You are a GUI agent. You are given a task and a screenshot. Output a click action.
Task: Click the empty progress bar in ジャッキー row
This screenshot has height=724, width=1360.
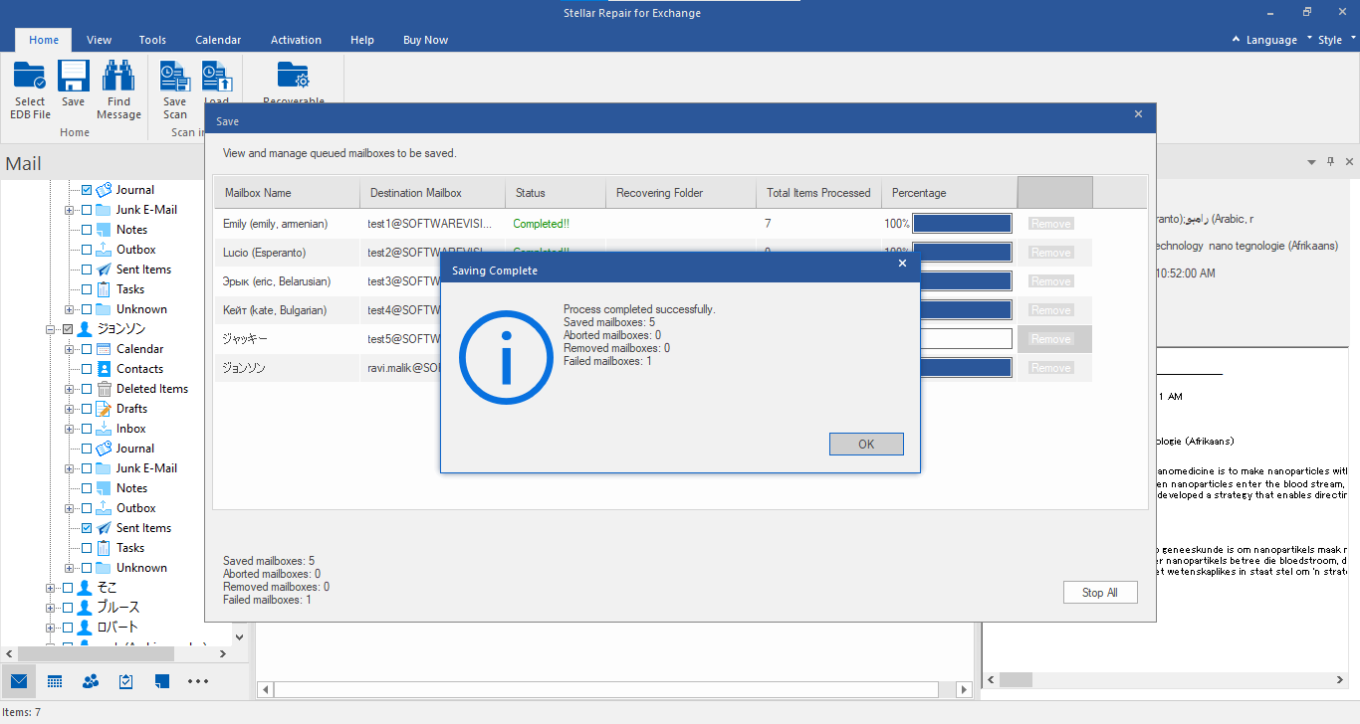[x=967, y=339]
